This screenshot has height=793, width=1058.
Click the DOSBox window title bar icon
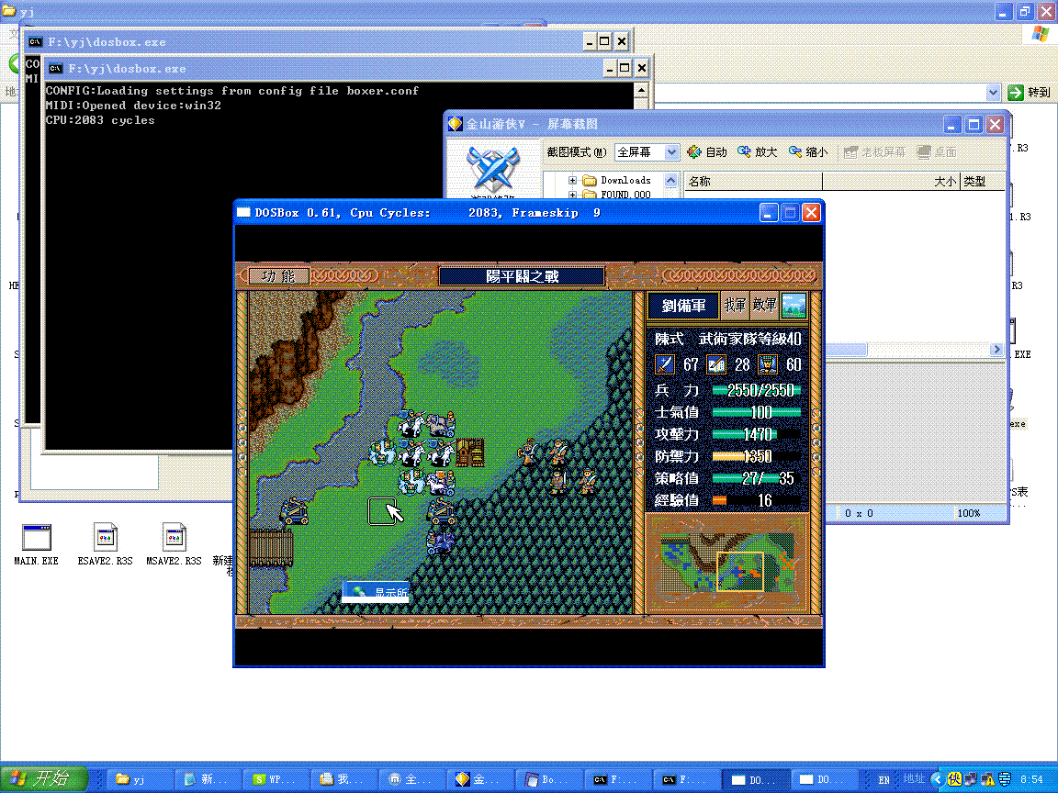[x=243, y=213]
